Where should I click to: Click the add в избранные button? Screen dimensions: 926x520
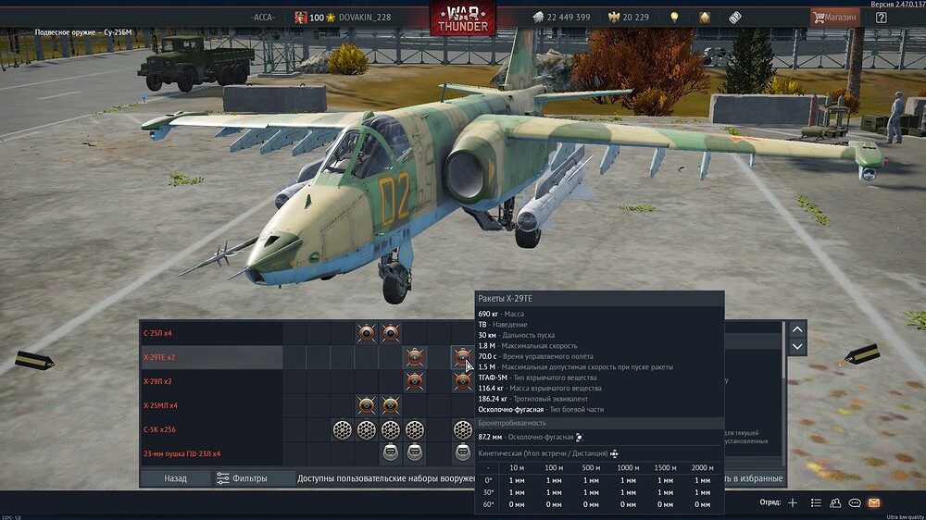(754, 478)
